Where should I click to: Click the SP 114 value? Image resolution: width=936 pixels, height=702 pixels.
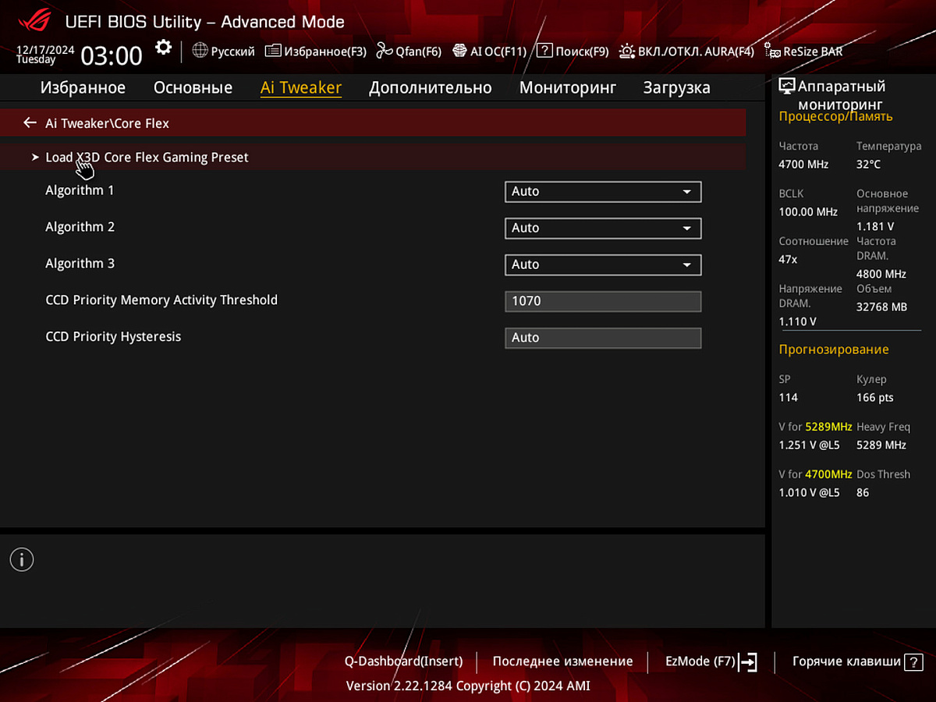(788, 398)
